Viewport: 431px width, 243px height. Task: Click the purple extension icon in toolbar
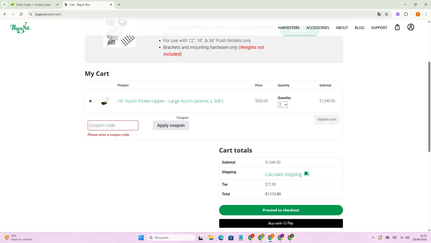tap(398, 14)
